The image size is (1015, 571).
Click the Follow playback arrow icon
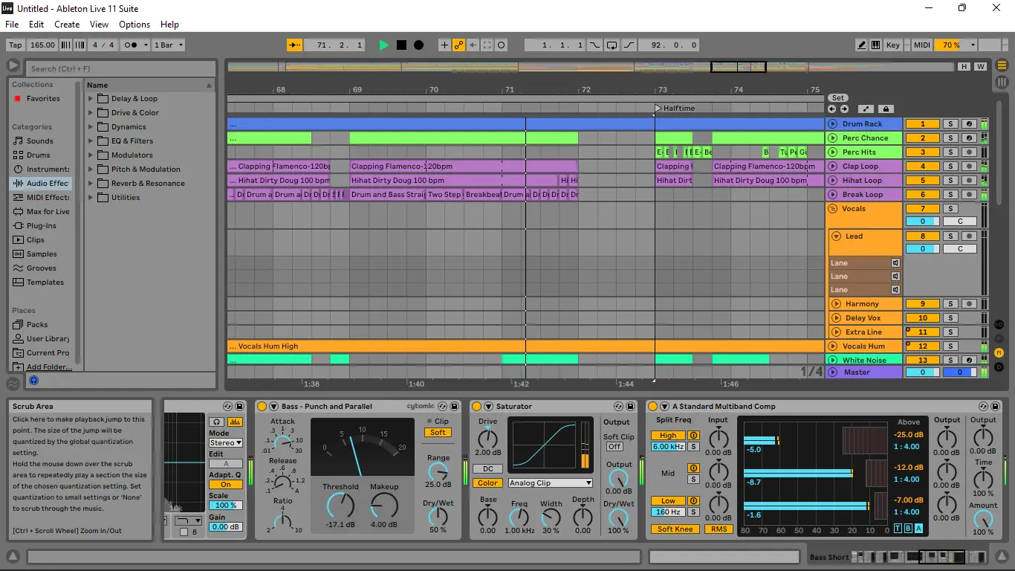pyautogui.click(x=294, y=45)
